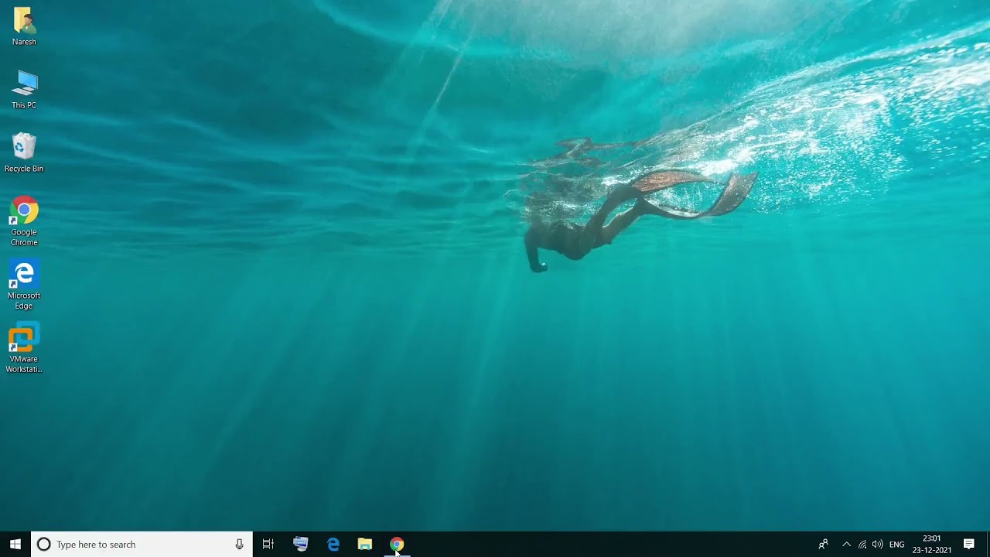Click the 'Type here to search' box
990x557 pixels.
tap(142, 545)
